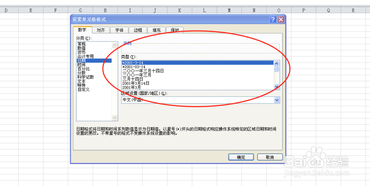Image resolution: width=370 pixels, height=186 pixels.
Task: Select column R header
Action: click(353, 10)
